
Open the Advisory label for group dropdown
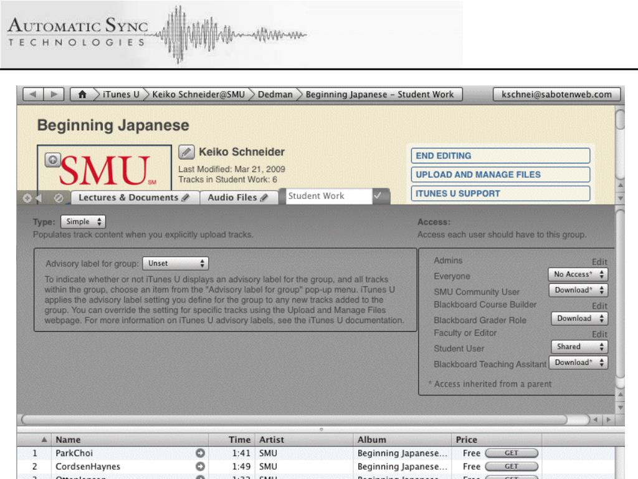tap(175, 264)
